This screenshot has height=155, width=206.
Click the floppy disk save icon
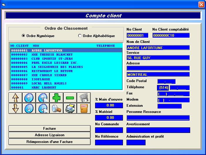pos(84,98)
